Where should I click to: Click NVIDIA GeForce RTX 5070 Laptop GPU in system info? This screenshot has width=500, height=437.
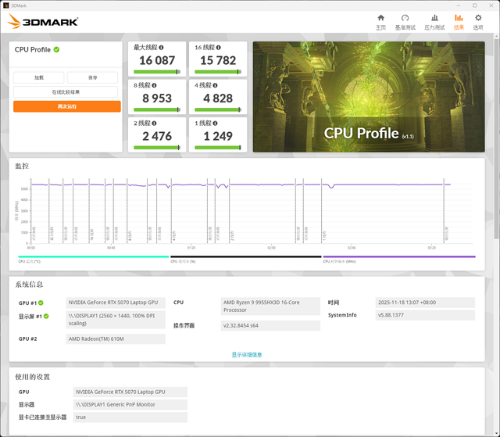(116, 303)
